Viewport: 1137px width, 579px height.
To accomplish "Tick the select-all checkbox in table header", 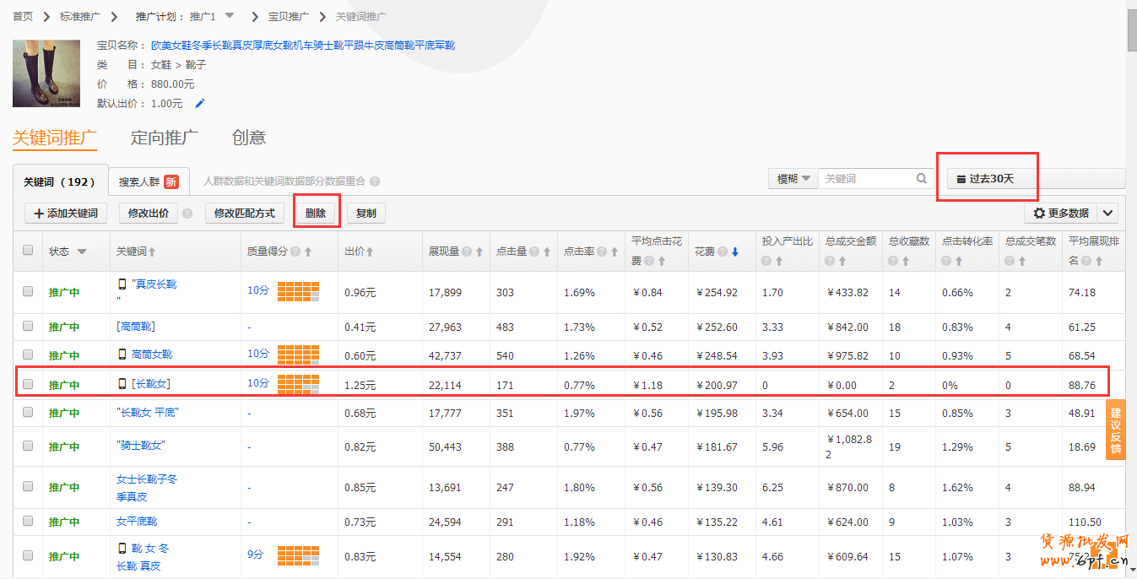I will pyautogui.click(x=28, y=251).
